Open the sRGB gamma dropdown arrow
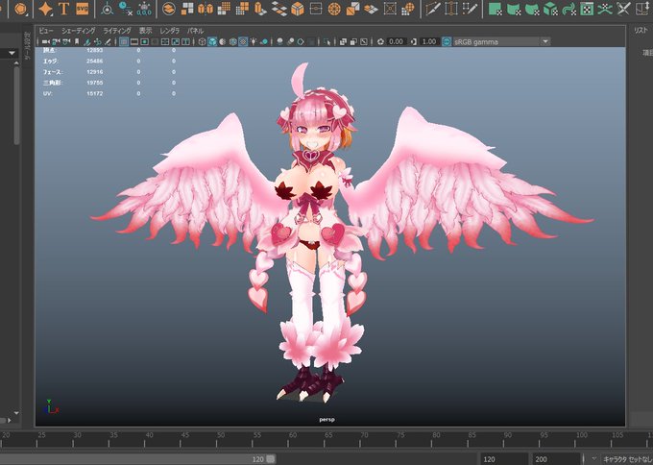The image size is (653, 465). (545, 41)
